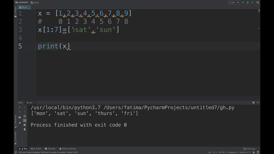This screenshot has width=274, height=154.
Task: Toggle soft-wrap in Run console
Action: [x=25, y=116]
